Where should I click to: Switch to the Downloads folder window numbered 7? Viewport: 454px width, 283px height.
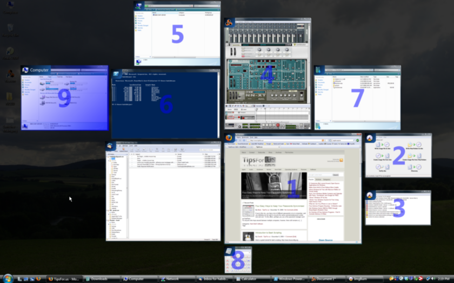(357, 98)
